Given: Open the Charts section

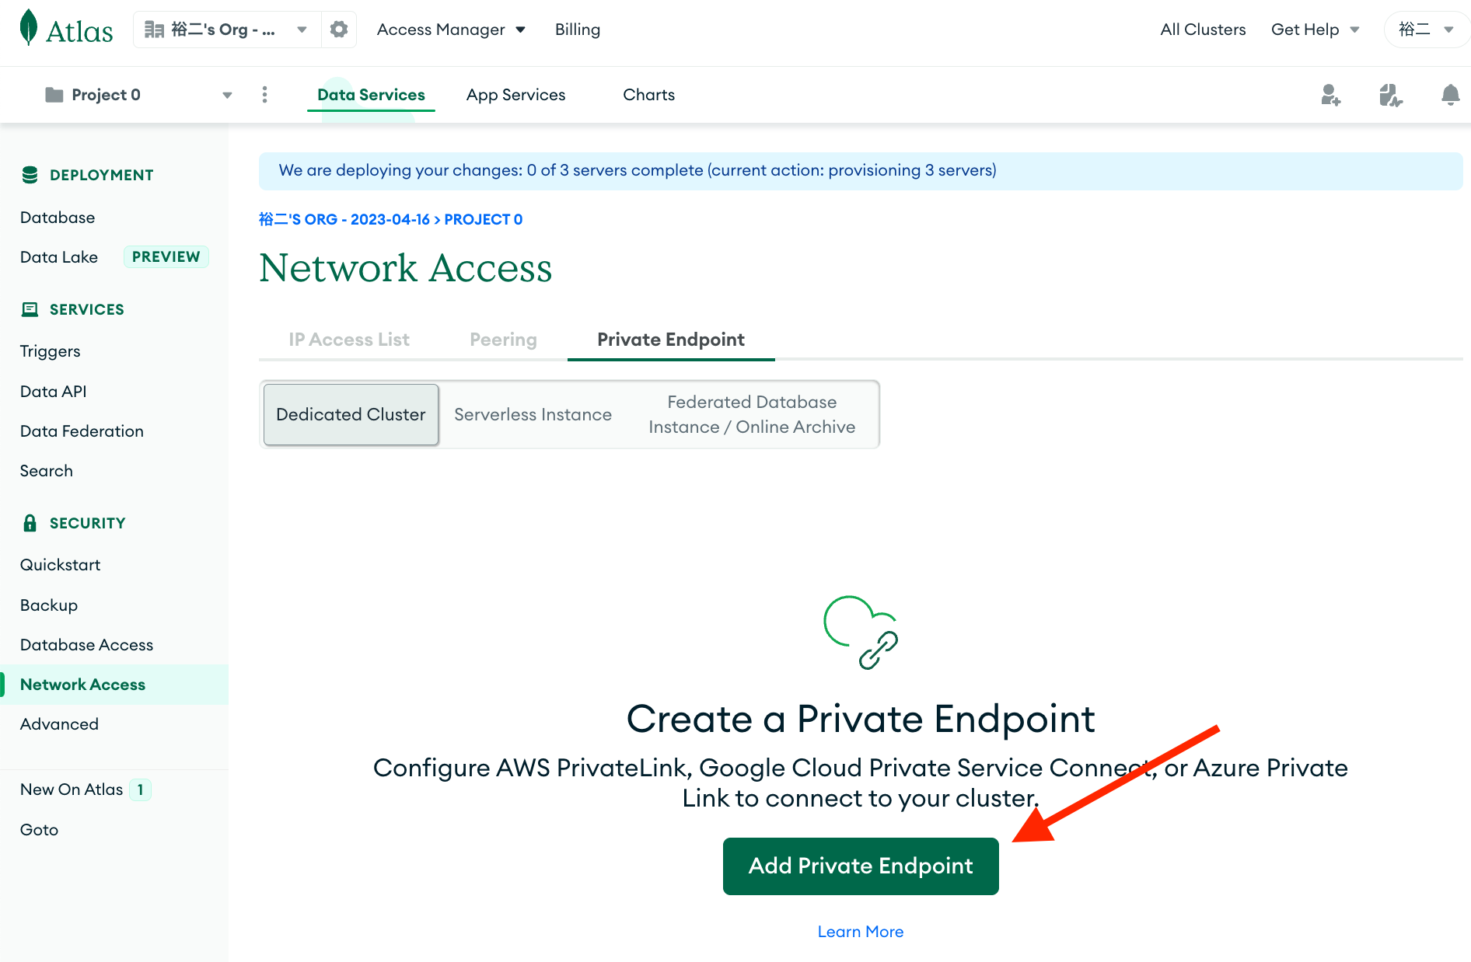Looking at the screenshot, I should (648, 94).
